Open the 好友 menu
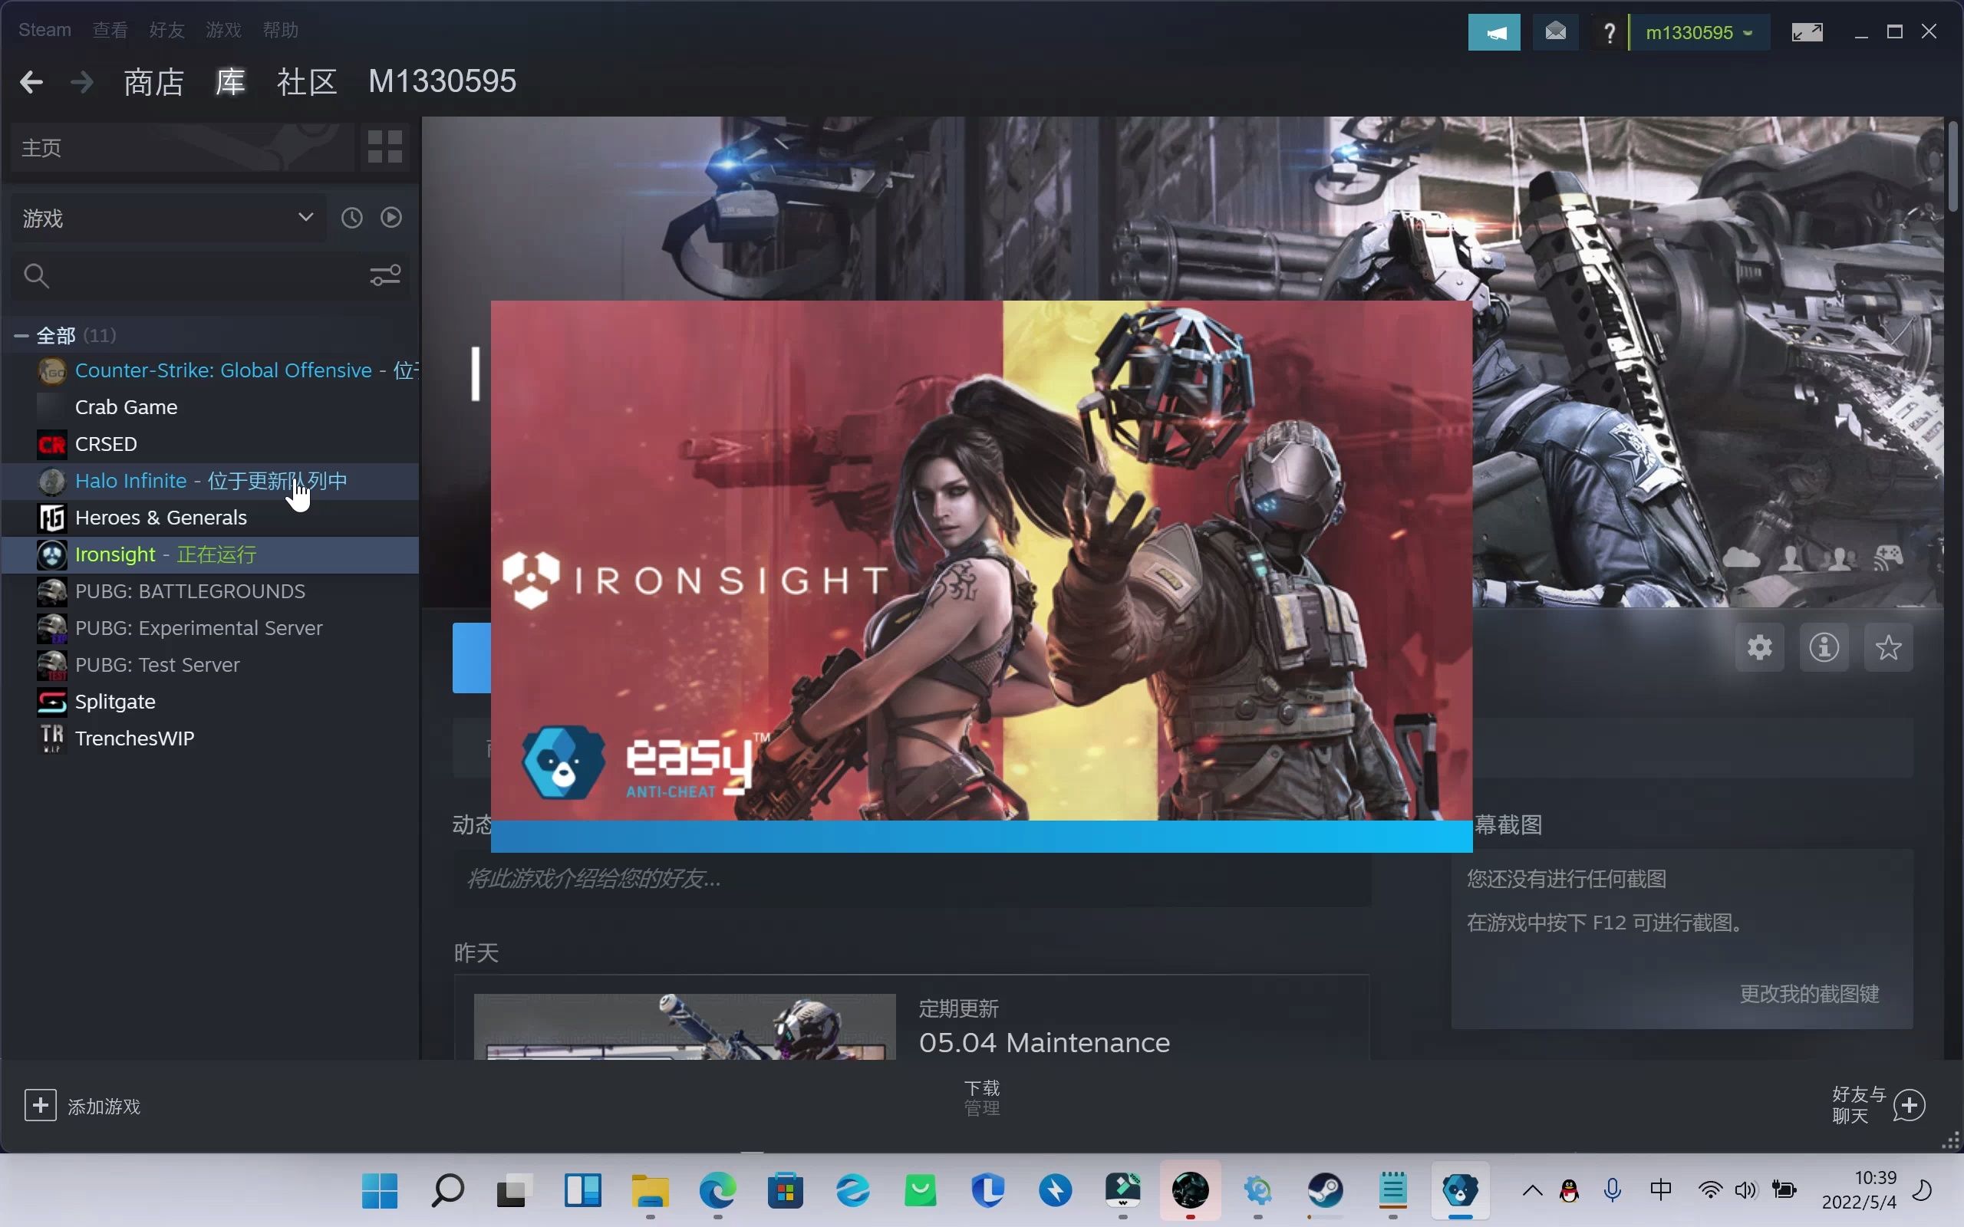1964x1227 pixels. coord(166,30)
